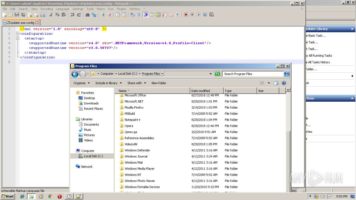Click scroll up arrow in file list
This screenshot has height=200, width=356.
coord(288,90)
